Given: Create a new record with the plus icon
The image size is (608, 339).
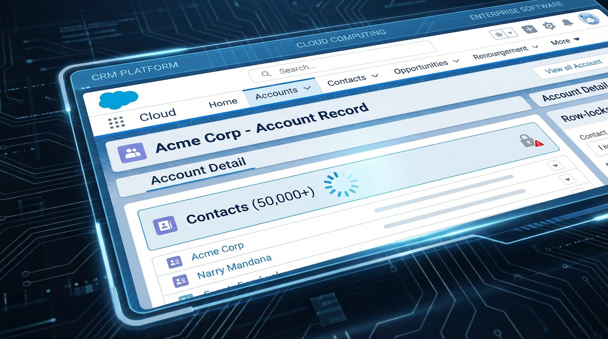Looking at the screenshot, I should point(529,29).
